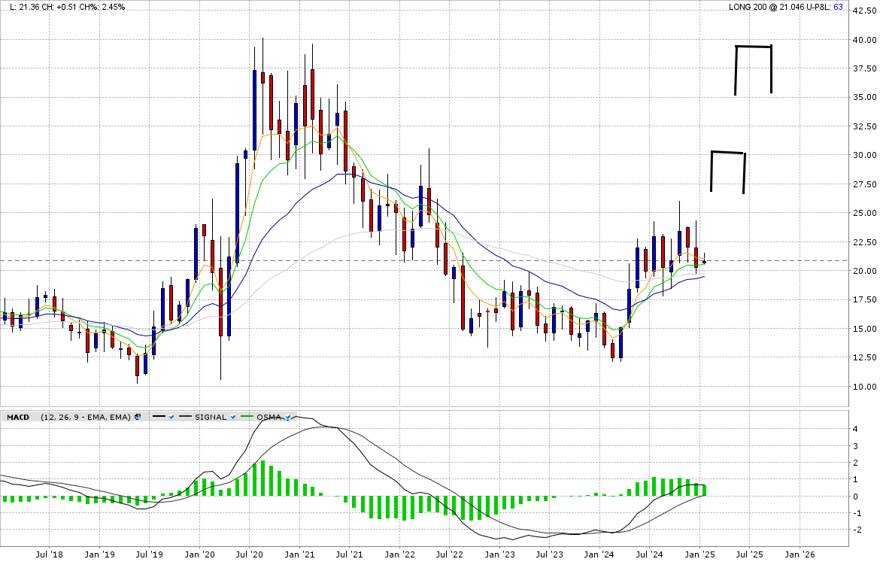This screenshot has width=883, height=565.
Task: Click the Jul '18 date axis label
Action: 49,554
